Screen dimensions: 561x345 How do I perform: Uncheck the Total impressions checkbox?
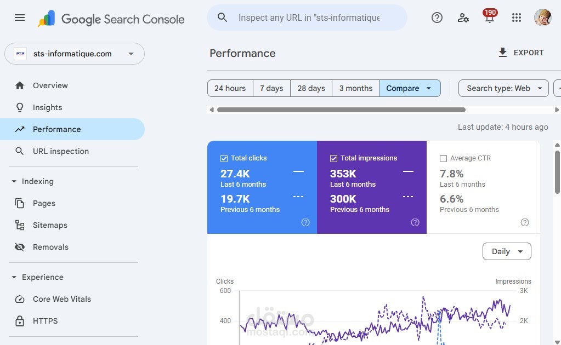click(333, 158)
